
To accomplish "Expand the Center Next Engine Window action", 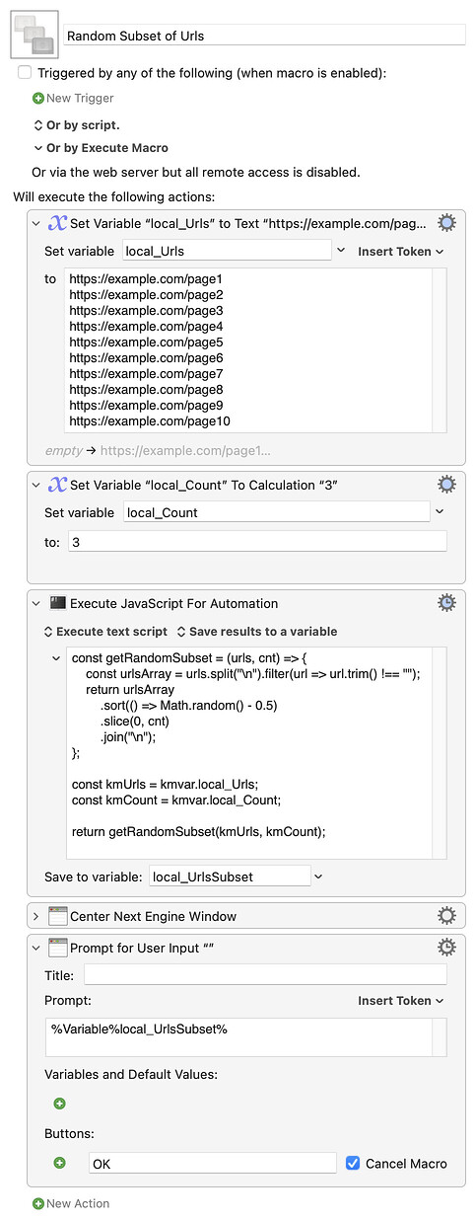I will [x=36, y=916].
